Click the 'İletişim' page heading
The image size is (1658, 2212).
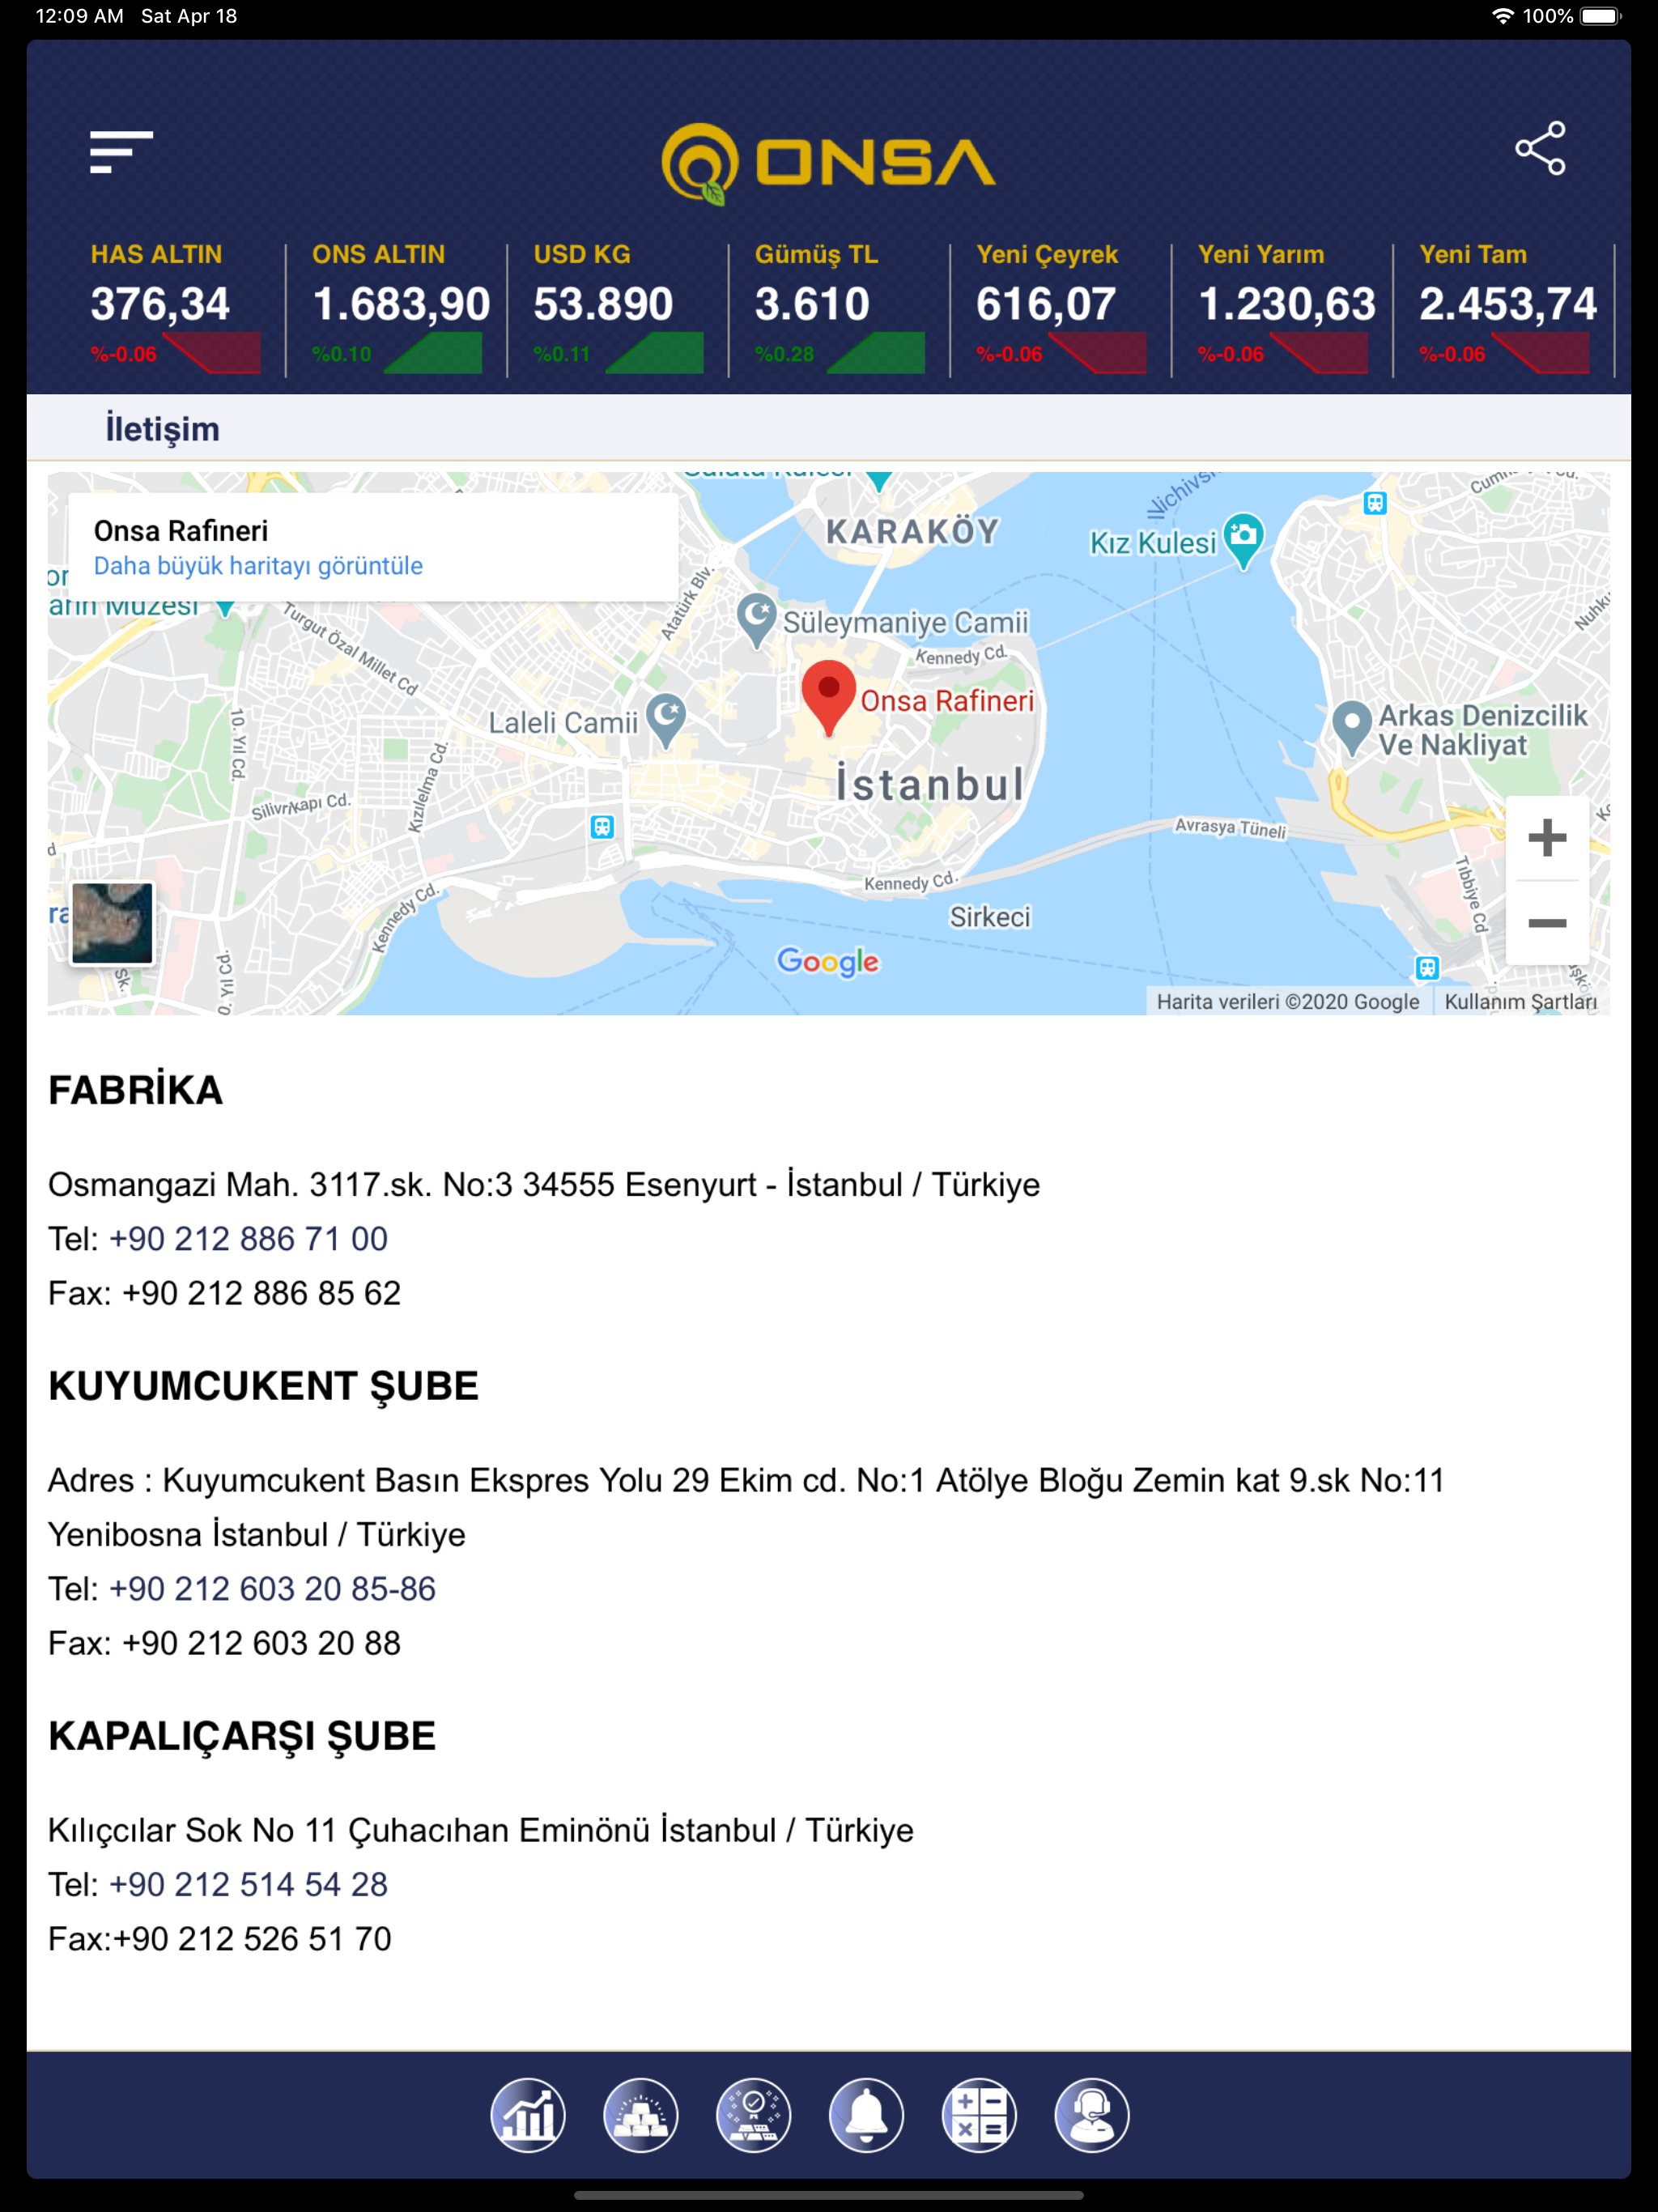click(x=163, y=429)
